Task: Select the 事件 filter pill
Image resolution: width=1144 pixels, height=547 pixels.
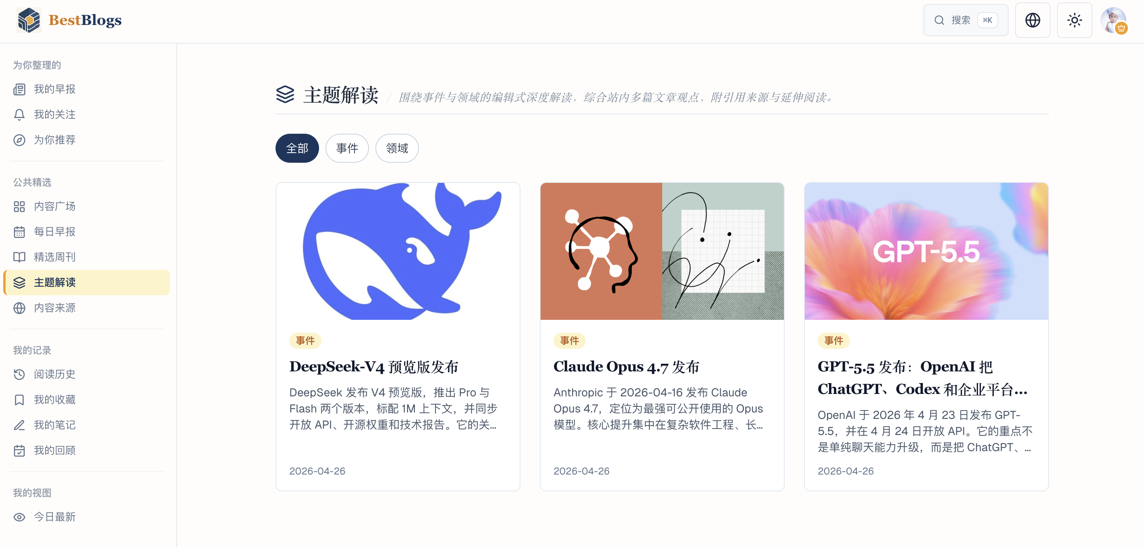Action: (x=347, y=148)
